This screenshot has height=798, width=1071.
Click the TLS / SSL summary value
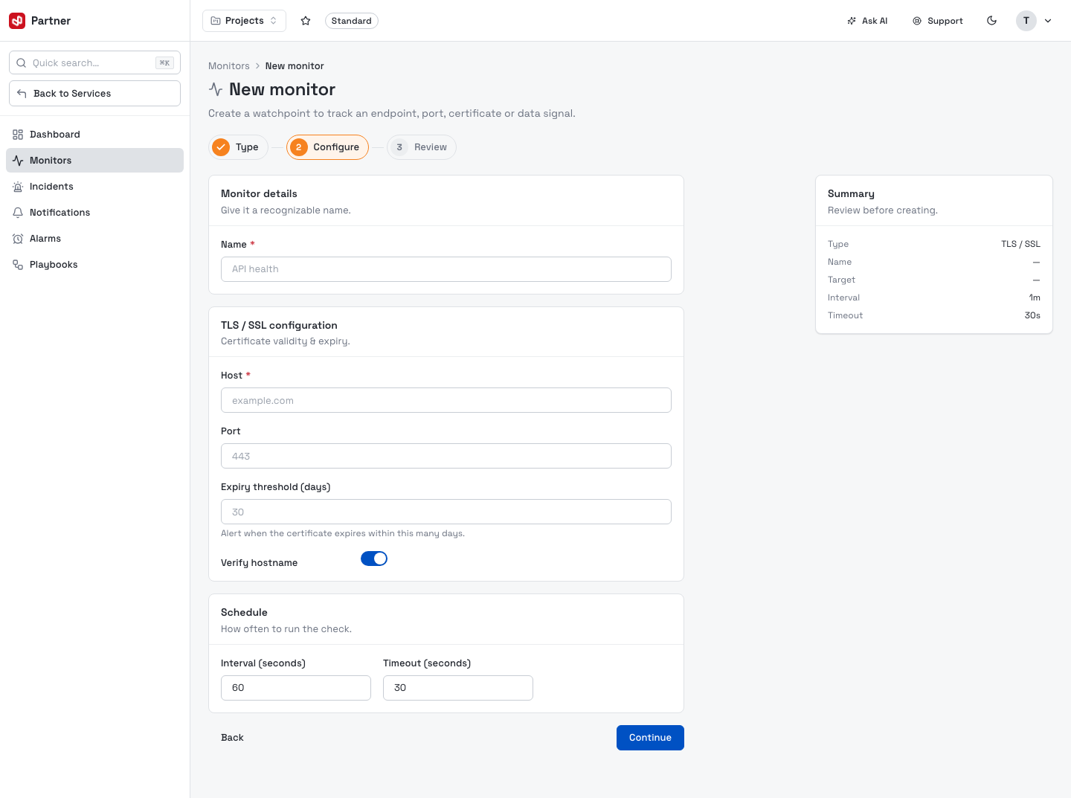(x=1020, y=244)
